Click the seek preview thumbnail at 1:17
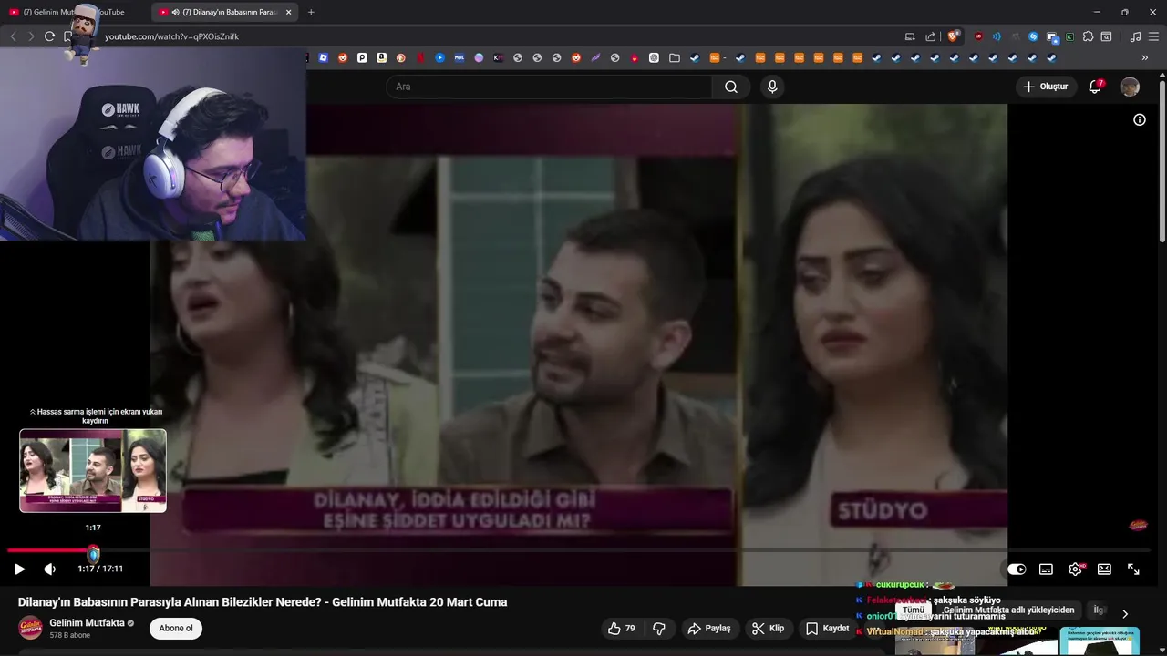This screenshot has width=1167, height=656. coord(93,470)
